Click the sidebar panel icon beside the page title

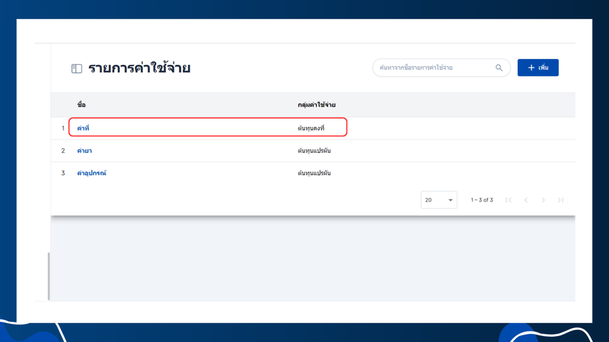point(77,69)
